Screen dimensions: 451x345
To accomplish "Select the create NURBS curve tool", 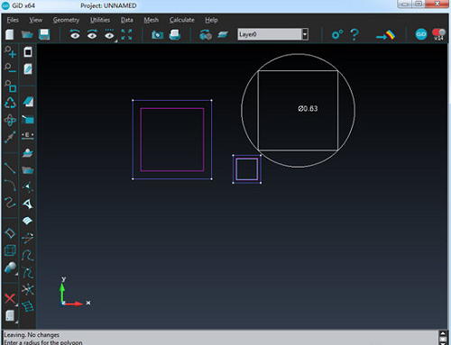I will [10, 203].
